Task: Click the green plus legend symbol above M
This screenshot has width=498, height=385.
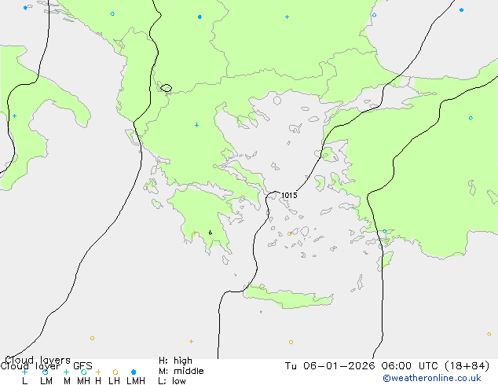Action: click(x=66, y=372)
